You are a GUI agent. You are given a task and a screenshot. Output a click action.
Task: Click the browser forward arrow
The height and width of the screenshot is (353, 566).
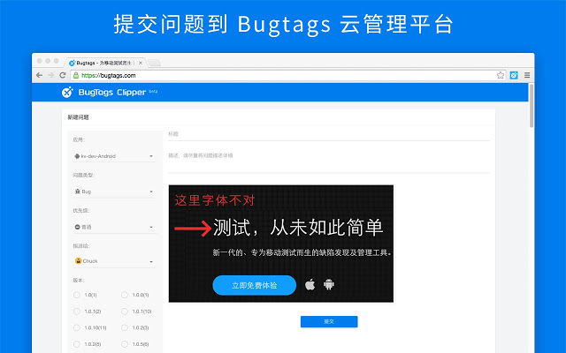coord(51,75)
